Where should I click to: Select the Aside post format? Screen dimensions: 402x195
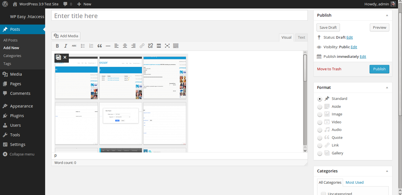pyautogui.click(x=320, y=107)
